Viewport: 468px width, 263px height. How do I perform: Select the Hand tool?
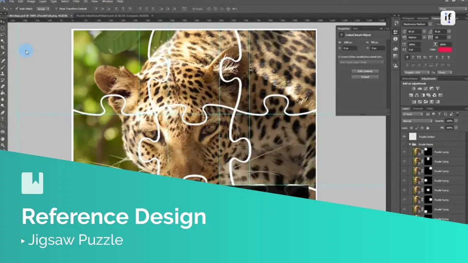click(3, 139)
